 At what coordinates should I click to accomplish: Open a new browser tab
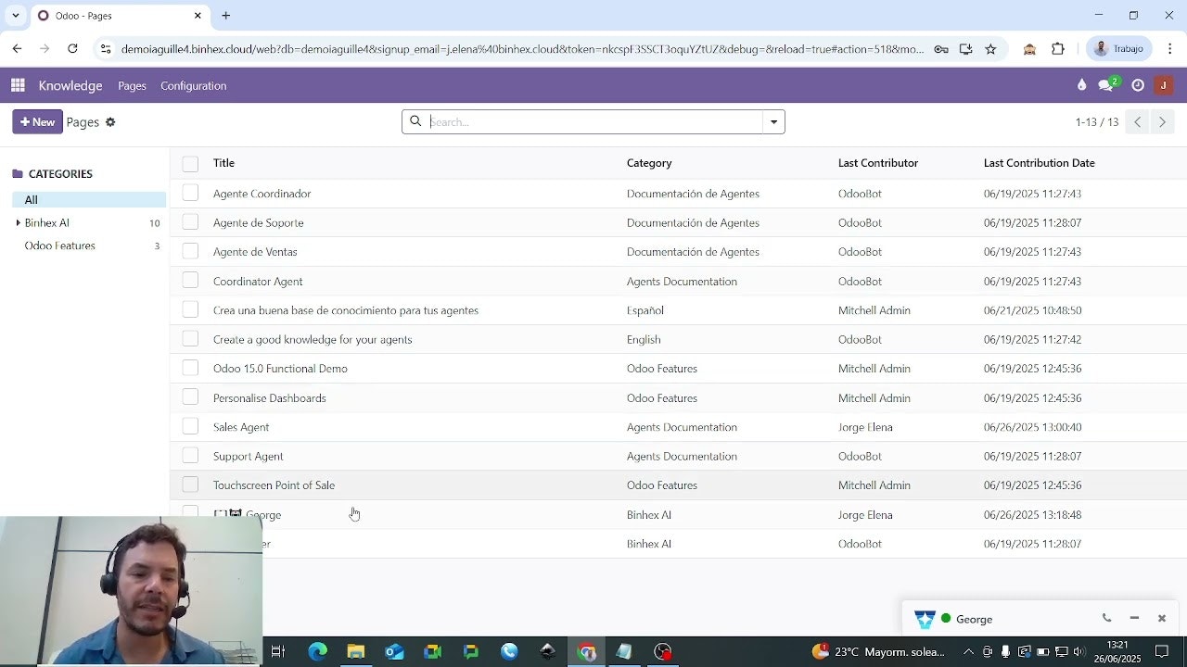(x=225, y=16)
